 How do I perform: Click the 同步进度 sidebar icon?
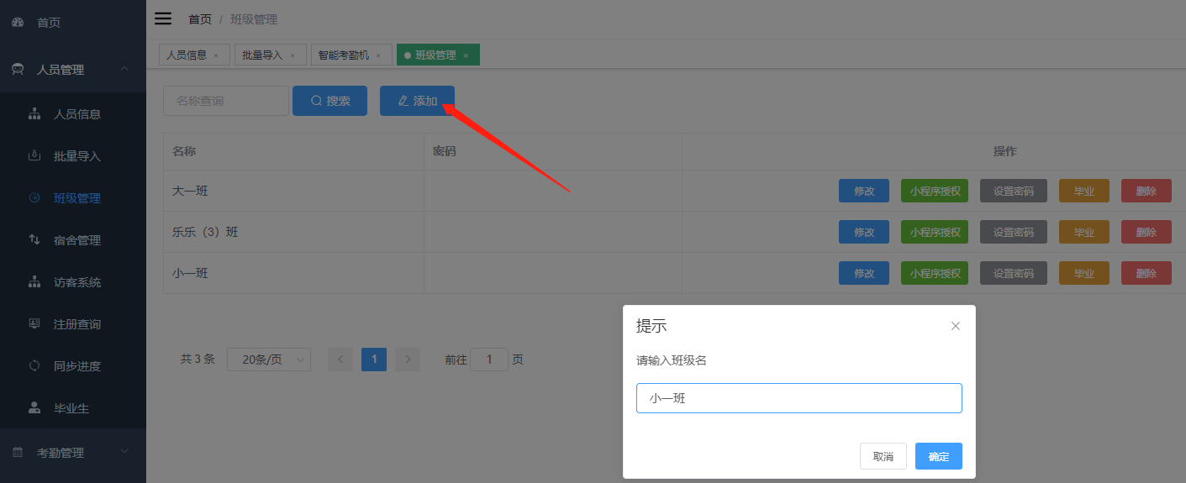[34, 366]
